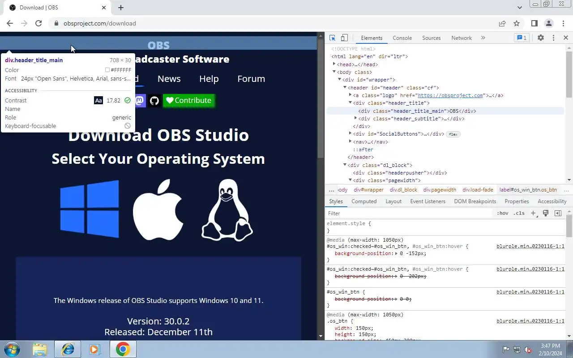Image resolution: width=573 pixels, height=358 pixels.
Task: Reload the obsproject.com page
Action: (x=38, y=23)
